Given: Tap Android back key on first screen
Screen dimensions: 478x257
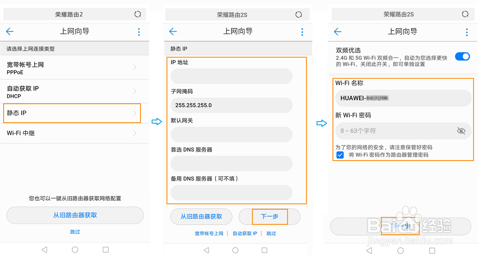Looking at the screenshot, I should 45,249.
